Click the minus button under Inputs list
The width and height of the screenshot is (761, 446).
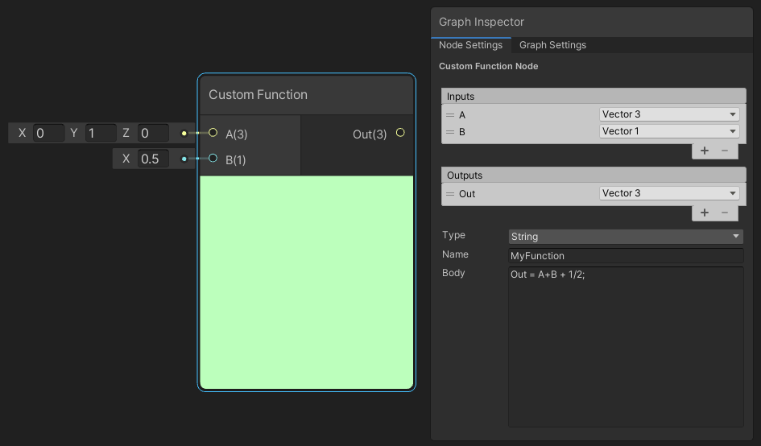725,151
